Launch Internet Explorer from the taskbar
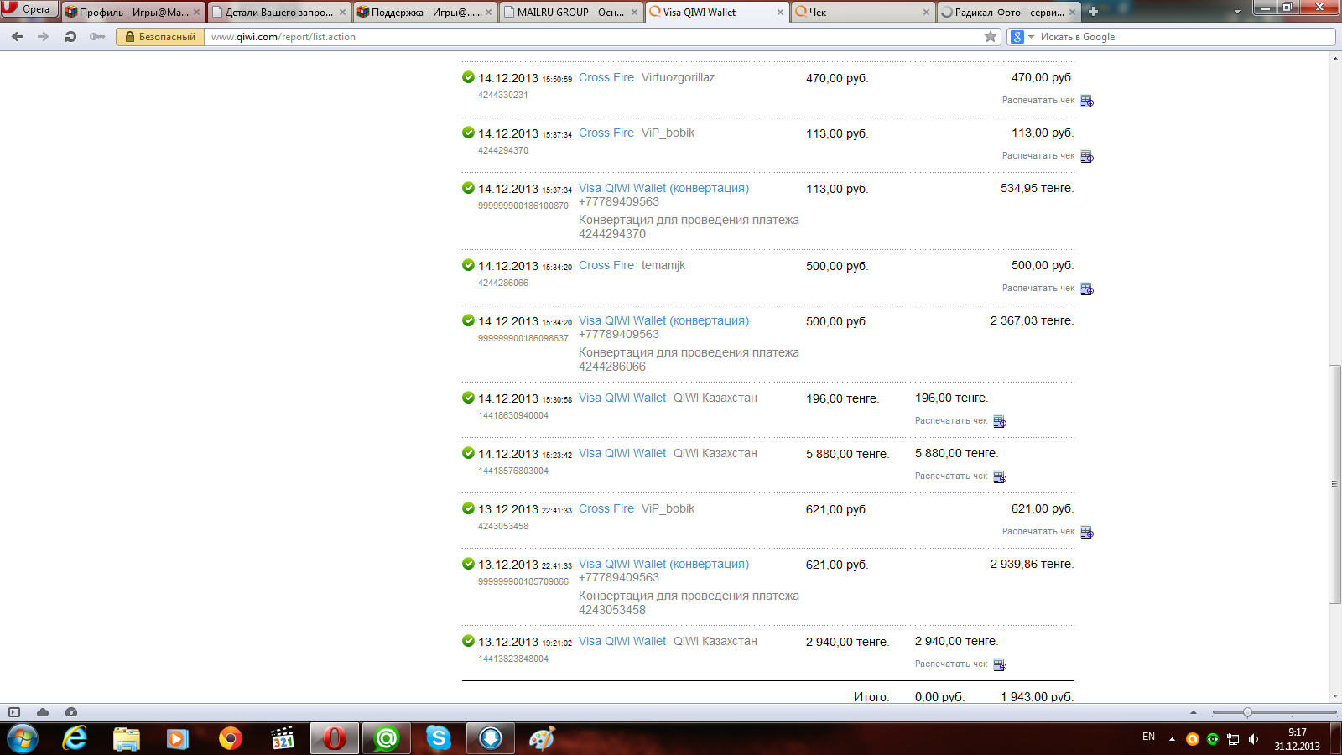Viewport: 1342px width, 755px height. pos(75,738)
